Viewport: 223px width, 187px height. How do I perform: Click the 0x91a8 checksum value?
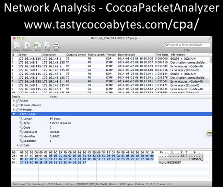[x=55, y=132]
